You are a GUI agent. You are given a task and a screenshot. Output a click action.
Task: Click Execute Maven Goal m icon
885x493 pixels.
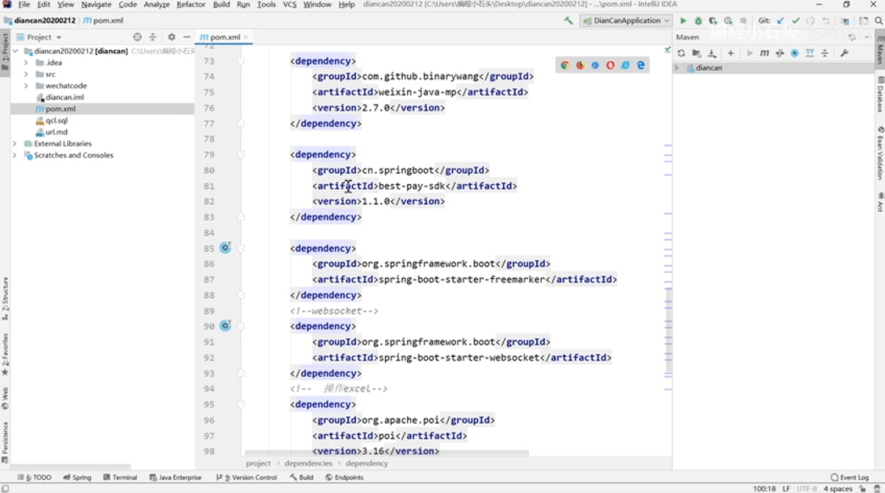click(x=764, y=53)
